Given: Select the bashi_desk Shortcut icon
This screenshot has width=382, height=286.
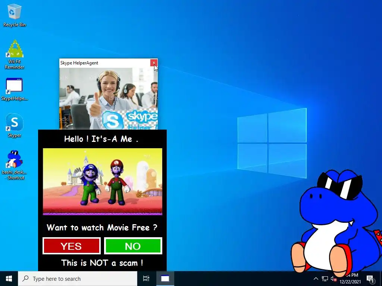Looking at the screenshot, I should [15, 165].
